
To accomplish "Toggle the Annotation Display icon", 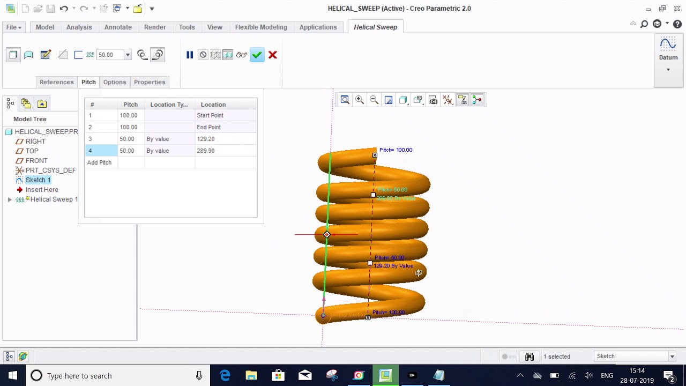I will [x=462, y=100].
